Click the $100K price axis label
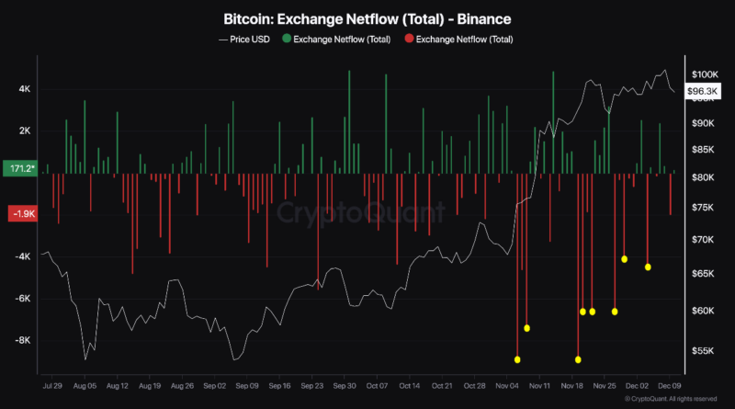The height and width of the screenshot is (409, 735). point(706,74)
